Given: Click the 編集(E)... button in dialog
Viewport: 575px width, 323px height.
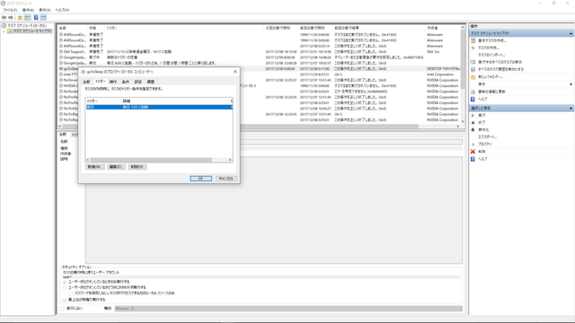Looking at the screenshot, I should [x=116, y=167].
